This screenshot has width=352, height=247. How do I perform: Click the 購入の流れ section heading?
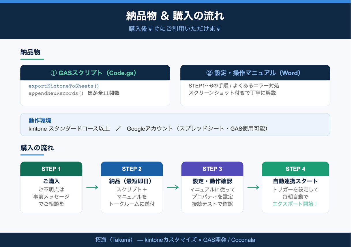37,148
